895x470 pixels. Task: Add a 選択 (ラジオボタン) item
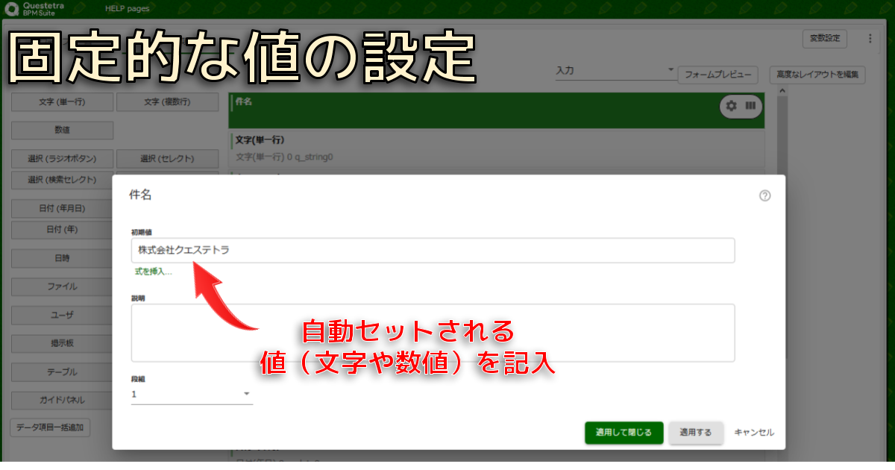pyautogui.click(x=62, y=159)
